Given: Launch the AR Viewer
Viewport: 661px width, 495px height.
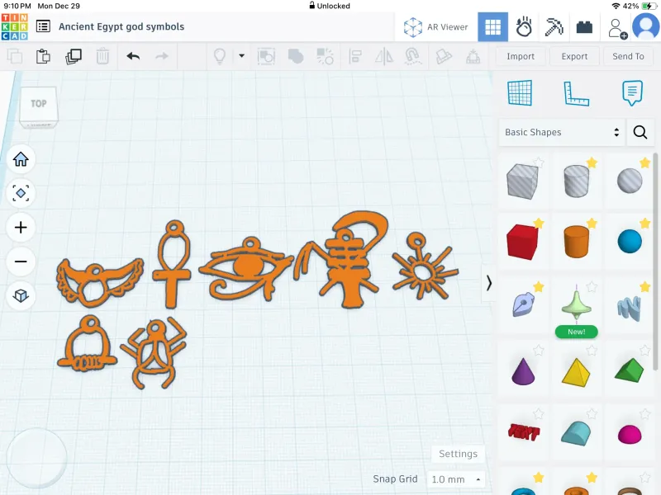Looking at the screenshot, I should [x=436, y=27].
